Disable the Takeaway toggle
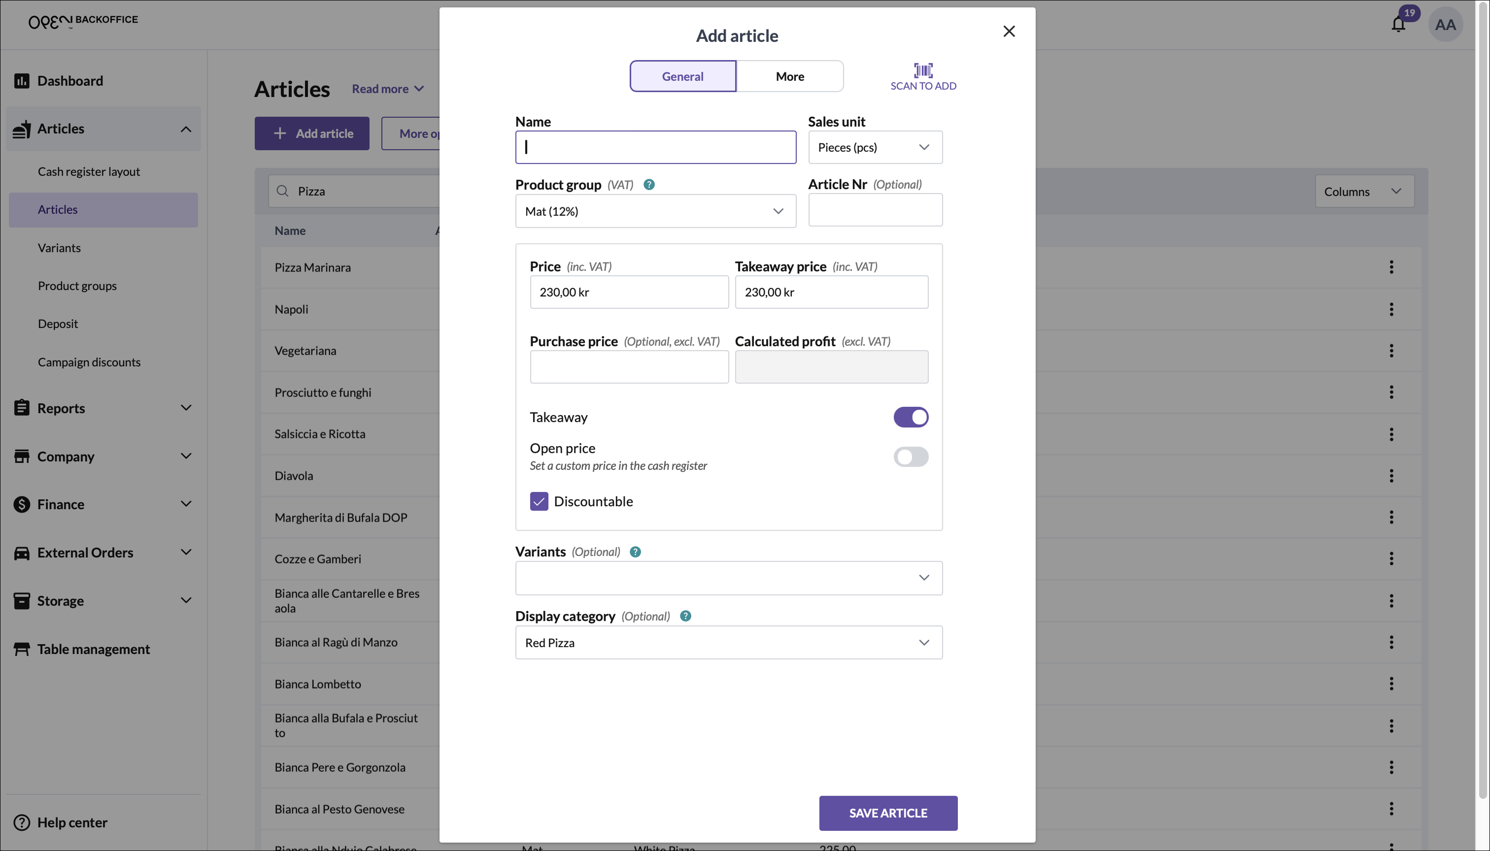 coord(911,417)
